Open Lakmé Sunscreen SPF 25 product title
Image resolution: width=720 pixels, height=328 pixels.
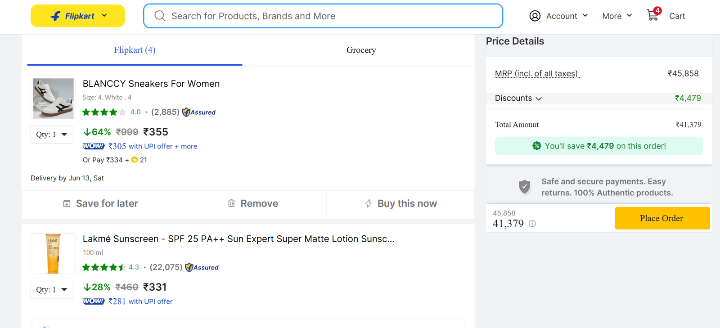pos(238,239)
